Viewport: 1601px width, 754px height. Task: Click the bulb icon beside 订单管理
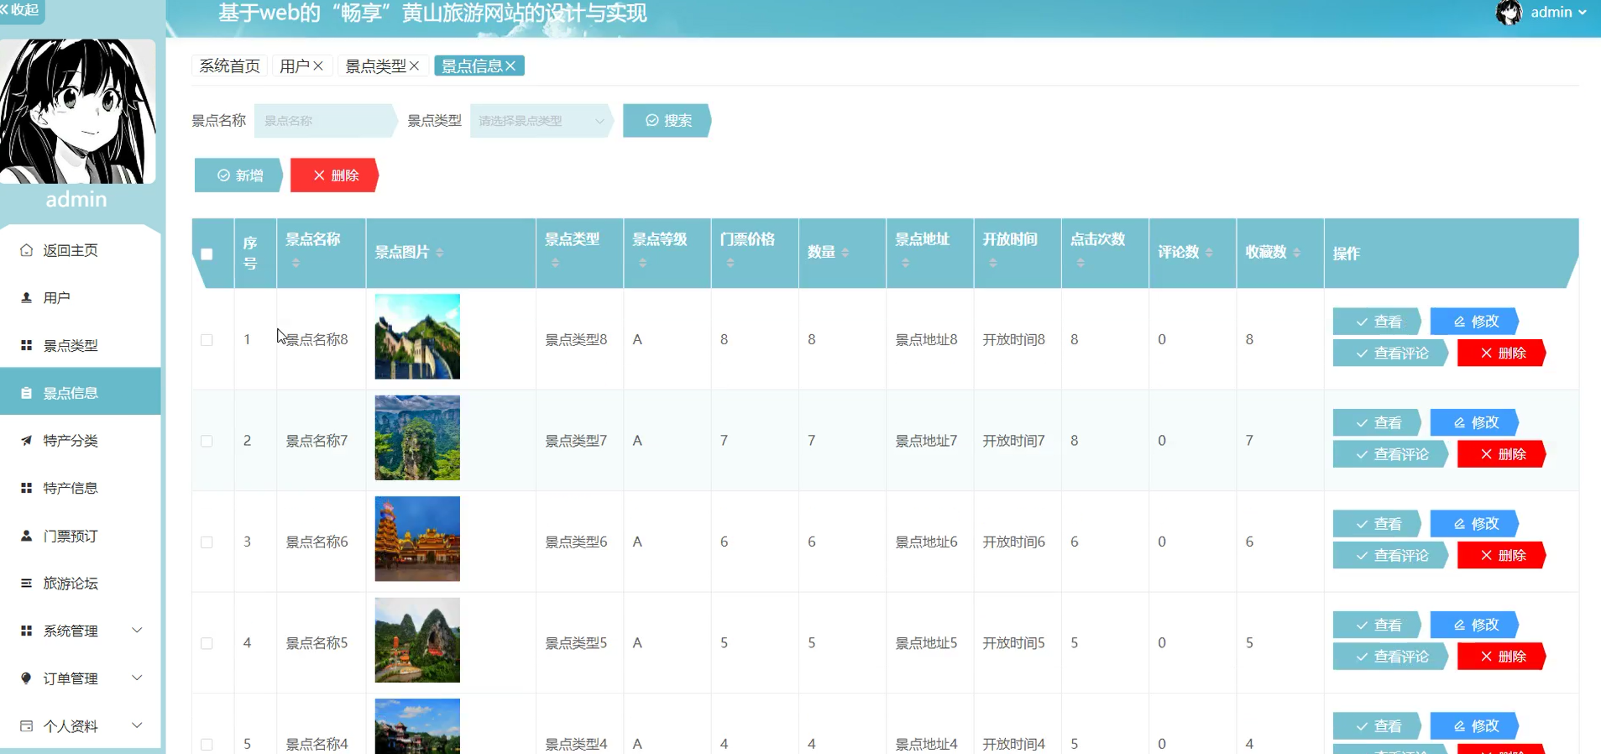(26, 678)
